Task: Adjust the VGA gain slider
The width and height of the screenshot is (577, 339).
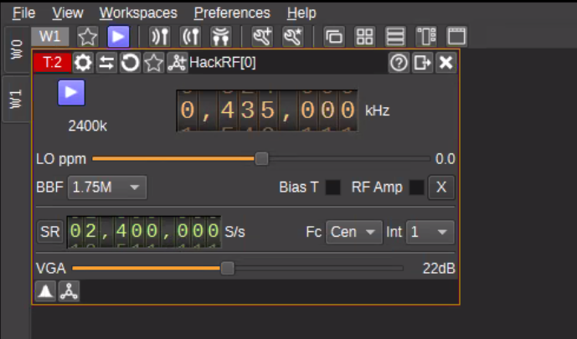Action: pos(238,269)
